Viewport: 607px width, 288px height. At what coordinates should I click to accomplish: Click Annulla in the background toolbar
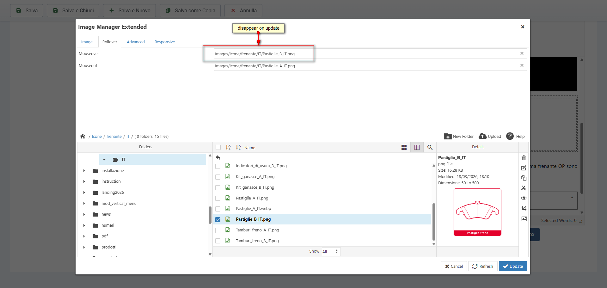coord(243,10)
